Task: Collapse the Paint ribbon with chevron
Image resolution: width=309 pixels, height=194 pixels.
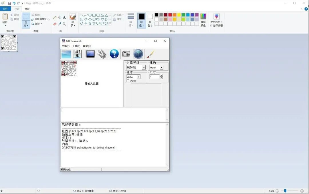Action: pyautogui.click(x=302, y=9)
